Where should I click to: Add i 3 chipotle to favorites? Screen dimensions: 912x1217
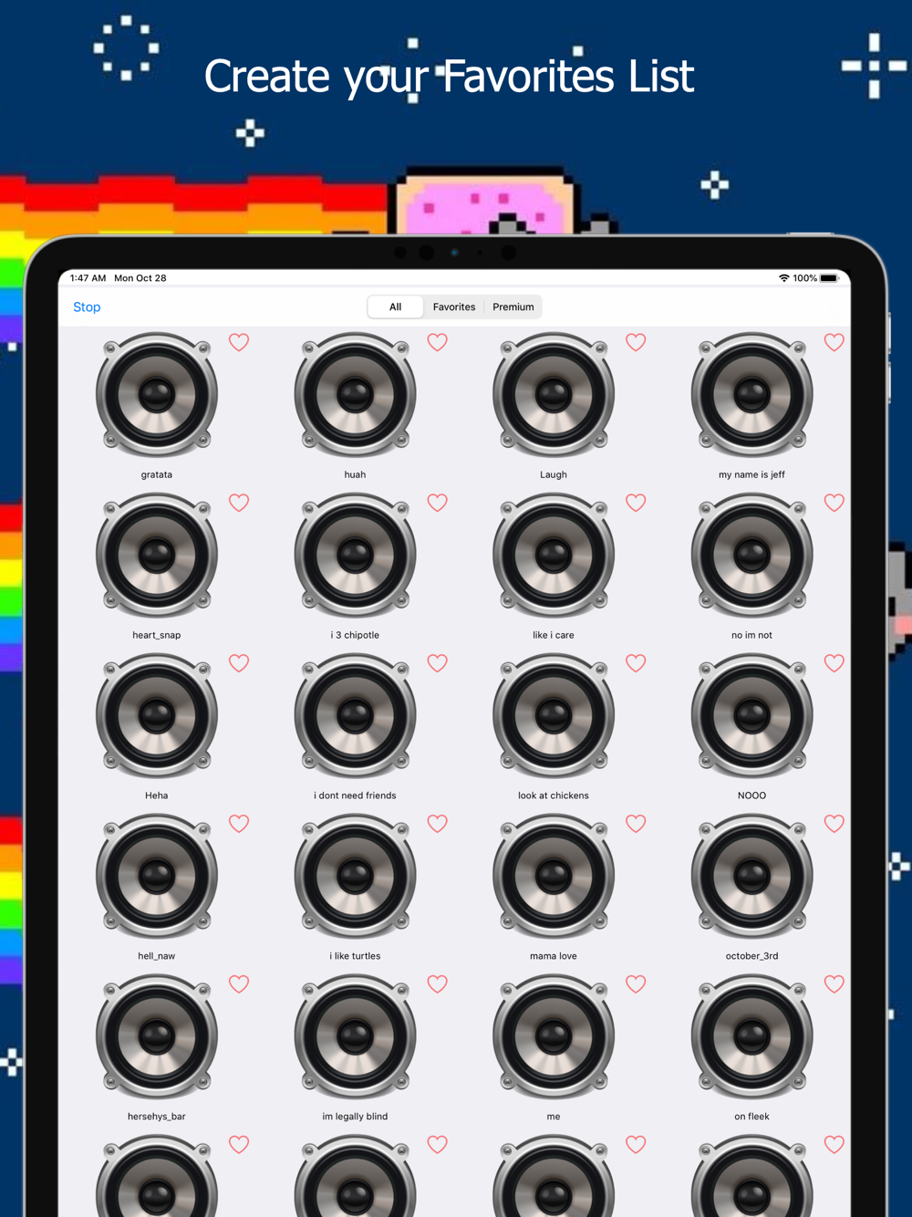pyautogui.click(x=438, y=503)
